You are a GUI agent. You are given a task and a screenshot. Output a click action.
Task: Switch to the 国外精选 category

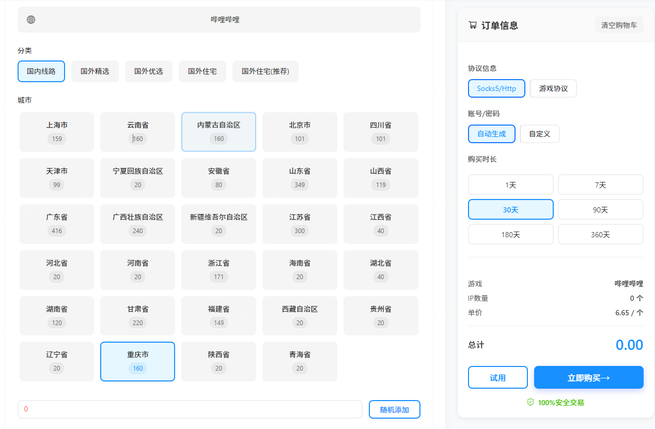coord(95,71)
